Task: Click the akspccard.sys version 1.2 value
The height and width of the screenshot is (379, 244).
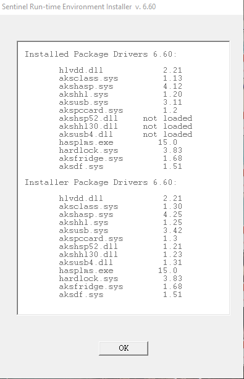Action: [170, 110]
